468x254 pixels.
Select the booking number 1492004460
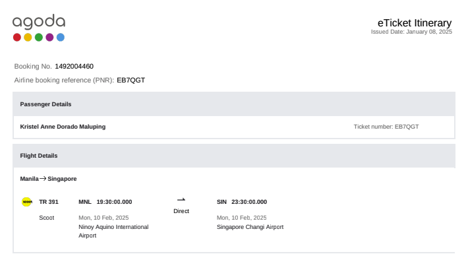tap(74, 67)
